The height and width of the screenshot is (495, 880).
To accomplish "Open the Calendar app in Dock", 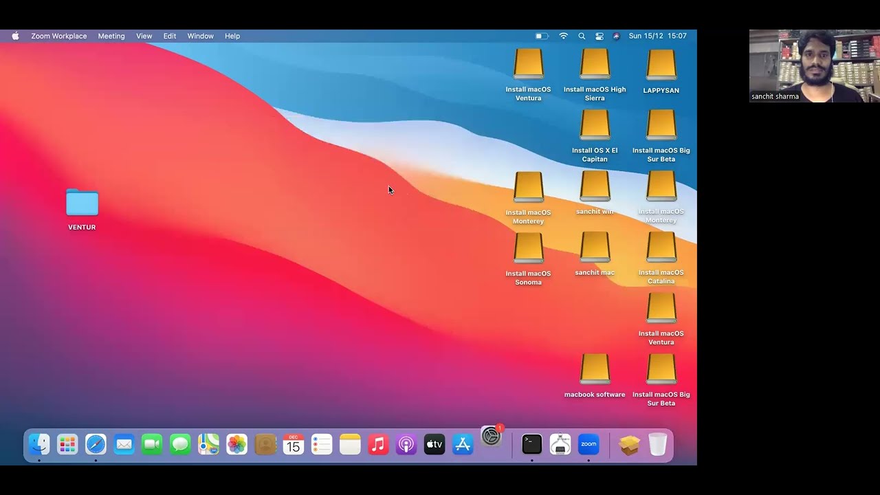I will [294, 445].
